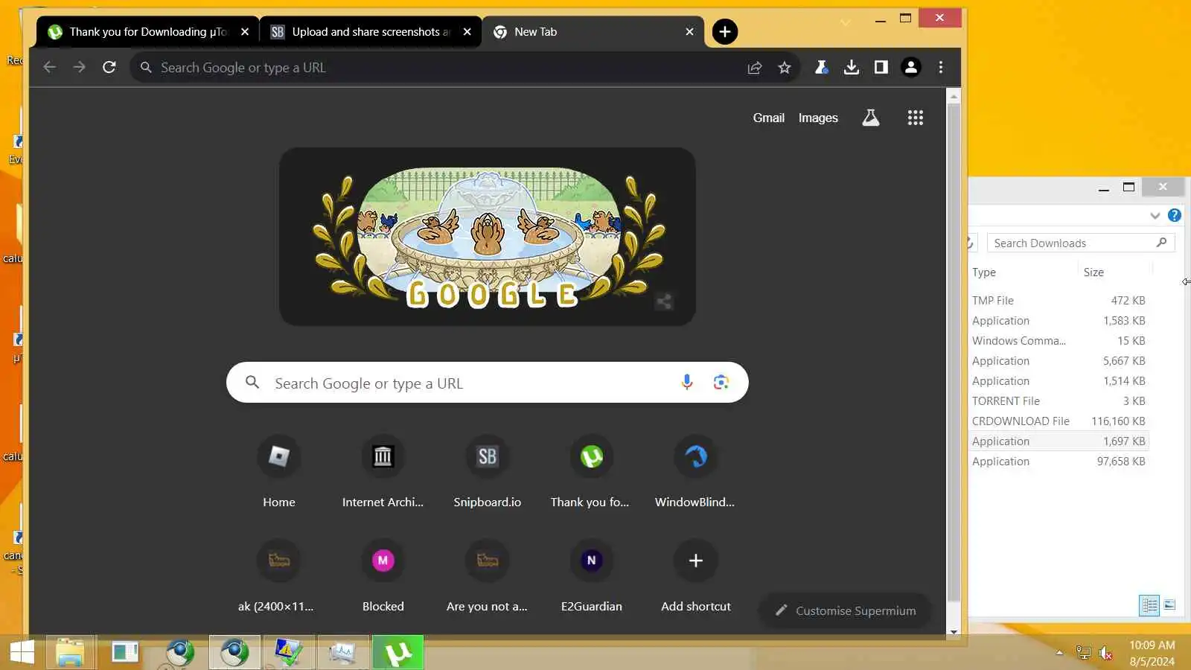Click the muted volume tray icon
The width and height of the screenshot is (1191, 670).
(x=1106, y=654)
